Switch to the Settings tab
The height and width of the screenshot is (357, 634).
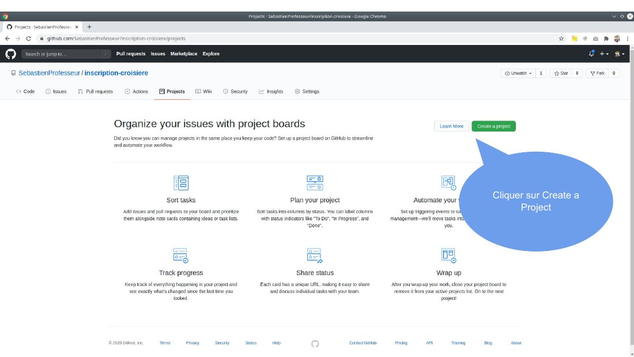307,92
